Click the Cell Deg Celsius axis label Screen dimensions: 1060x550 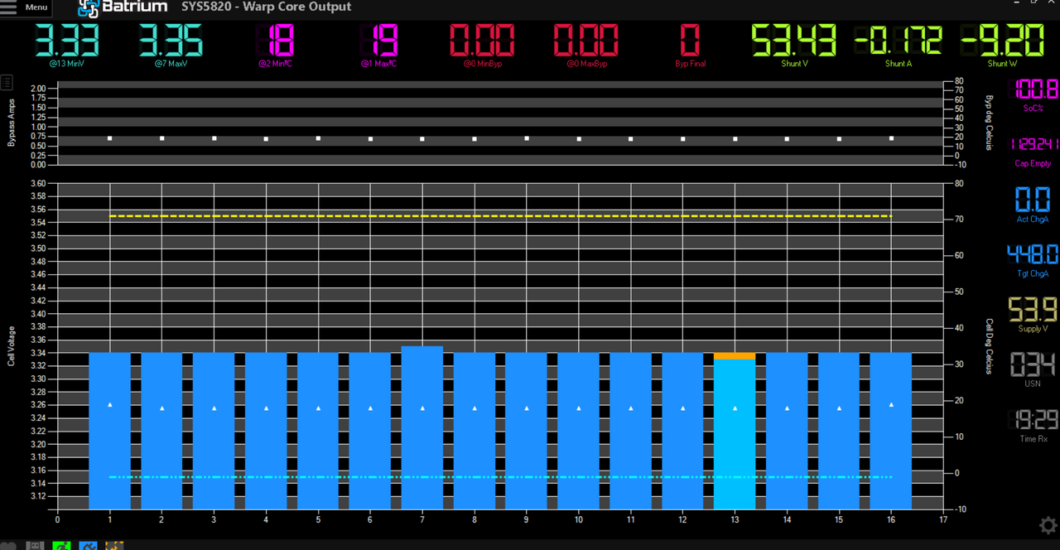pos(988,346)
